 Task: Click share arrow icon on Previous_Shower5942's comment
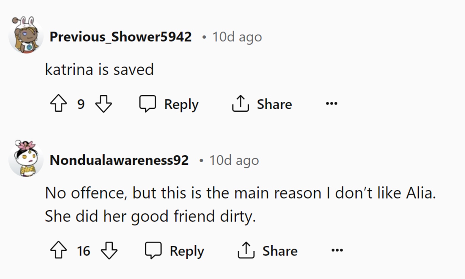pos(240,103)
